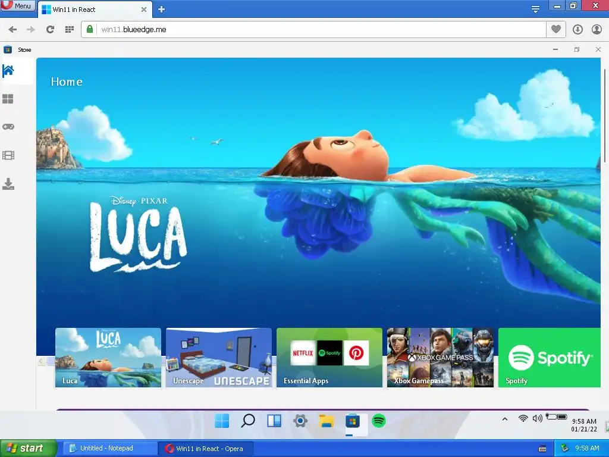Click the Home heading text

point(67,82)
